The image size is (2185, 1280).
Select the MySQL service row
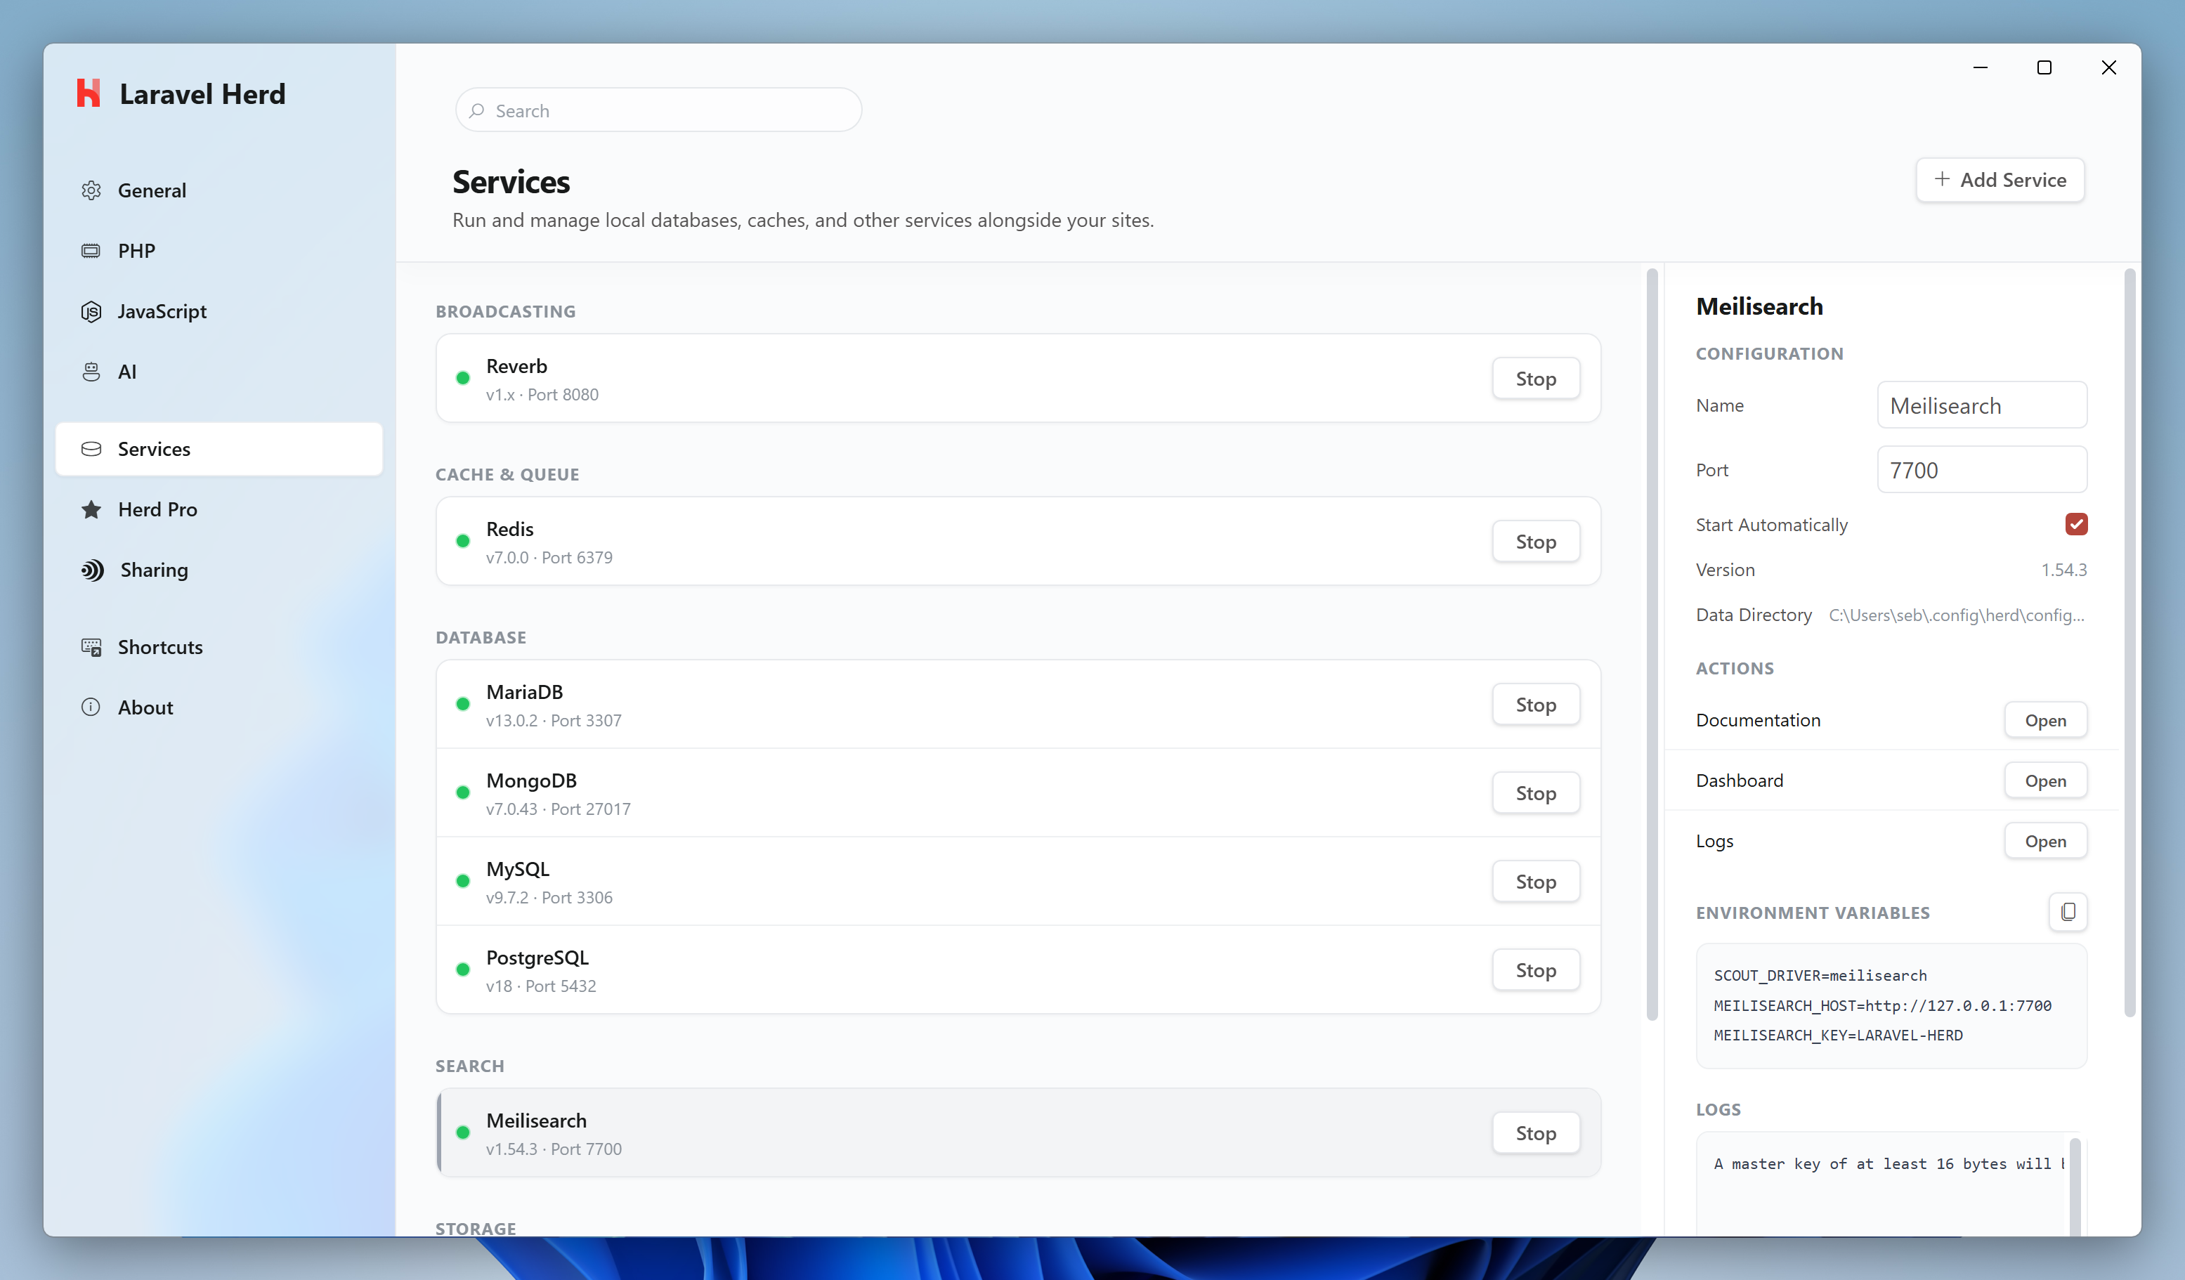[x=1018, y=881]
